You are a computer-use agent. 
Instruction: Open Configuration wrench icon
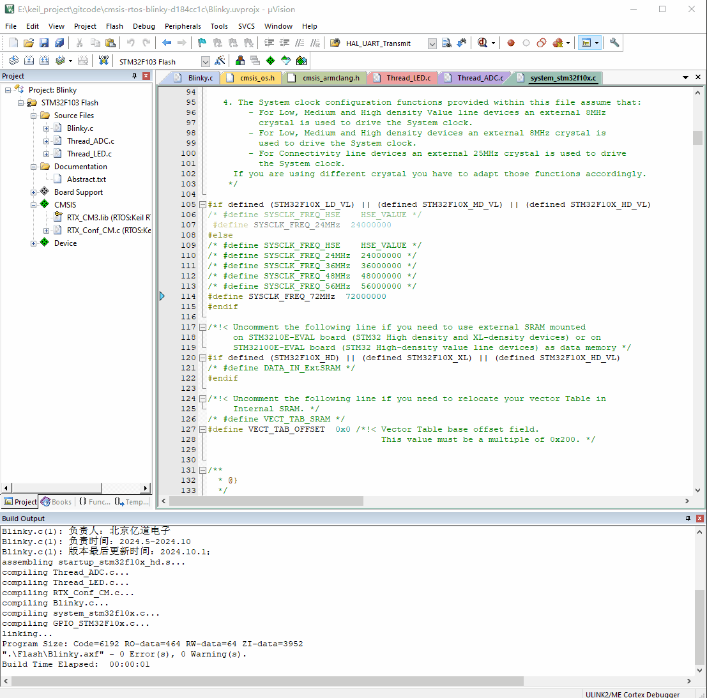[x=614, y=43]
